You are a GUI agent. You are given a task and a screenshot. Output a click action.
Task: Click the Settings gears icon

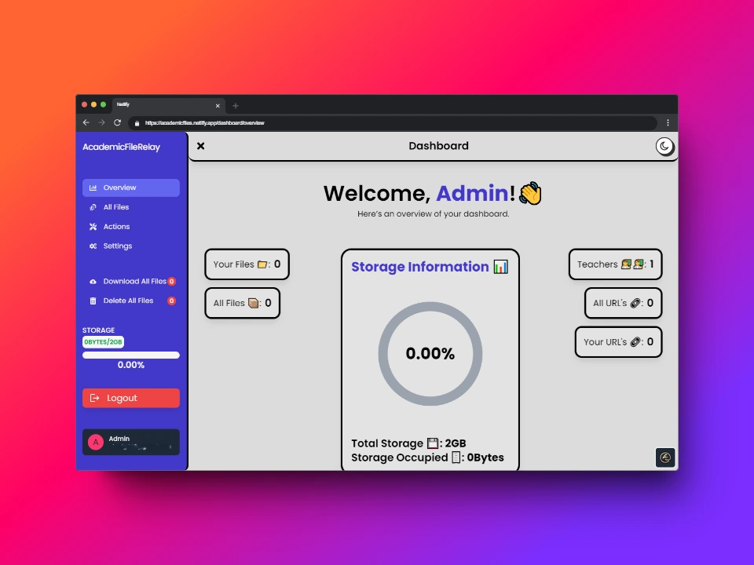[x=93, y=246]
